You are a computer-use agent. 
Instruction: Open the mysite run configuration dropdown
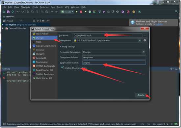point(67,12)
